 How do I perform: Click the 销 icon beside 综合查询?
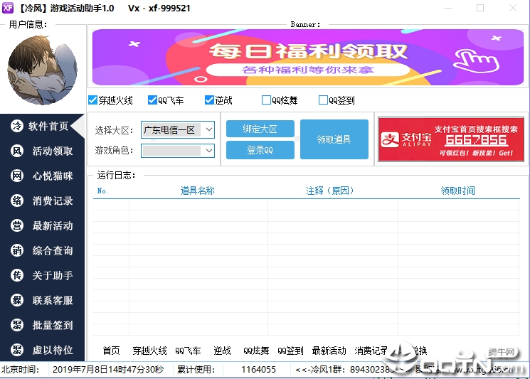(x=17, y=250)
